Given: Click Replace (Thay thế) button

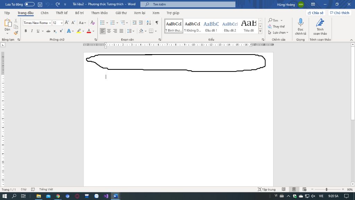Looking at the screenshot, I should pyautogui.click(x=276, y=26).
